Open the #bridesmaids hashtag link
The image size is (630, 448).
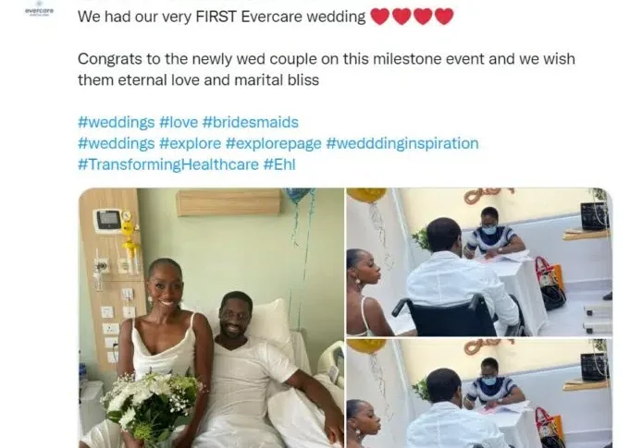pos(251,122)
